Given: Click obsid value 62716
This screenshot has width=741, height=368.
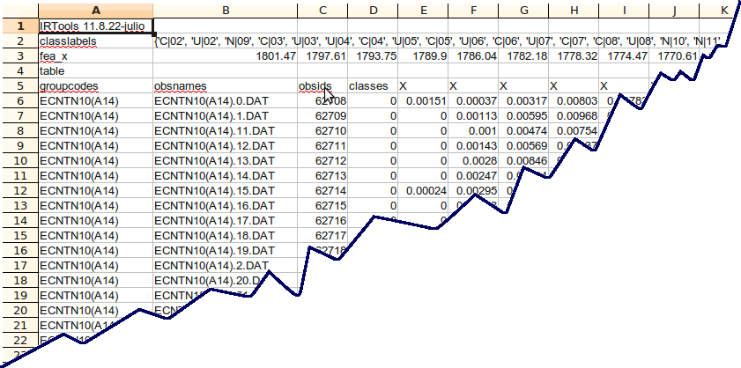Looking at the screenshot, I should [322, 221].
